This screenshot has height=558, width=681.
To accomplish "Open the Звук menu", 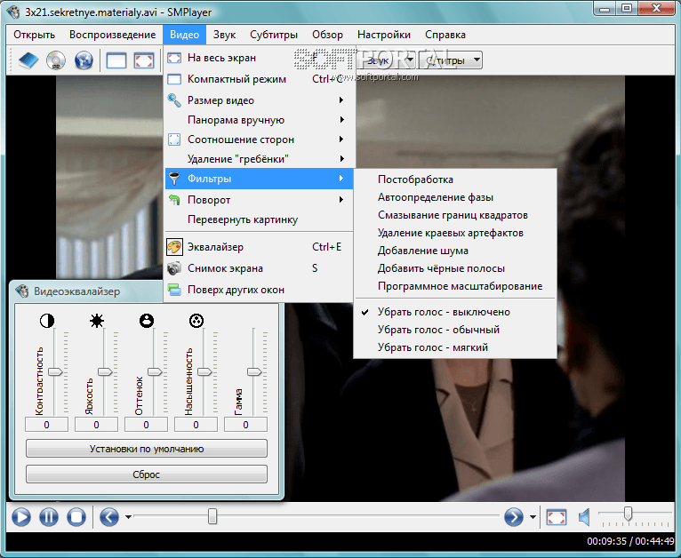I will [x=224, y=35].
